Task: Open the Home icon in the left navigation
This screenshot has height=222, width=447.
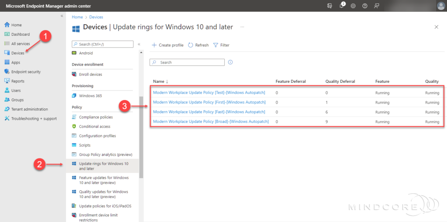Action: coord(7,25)
